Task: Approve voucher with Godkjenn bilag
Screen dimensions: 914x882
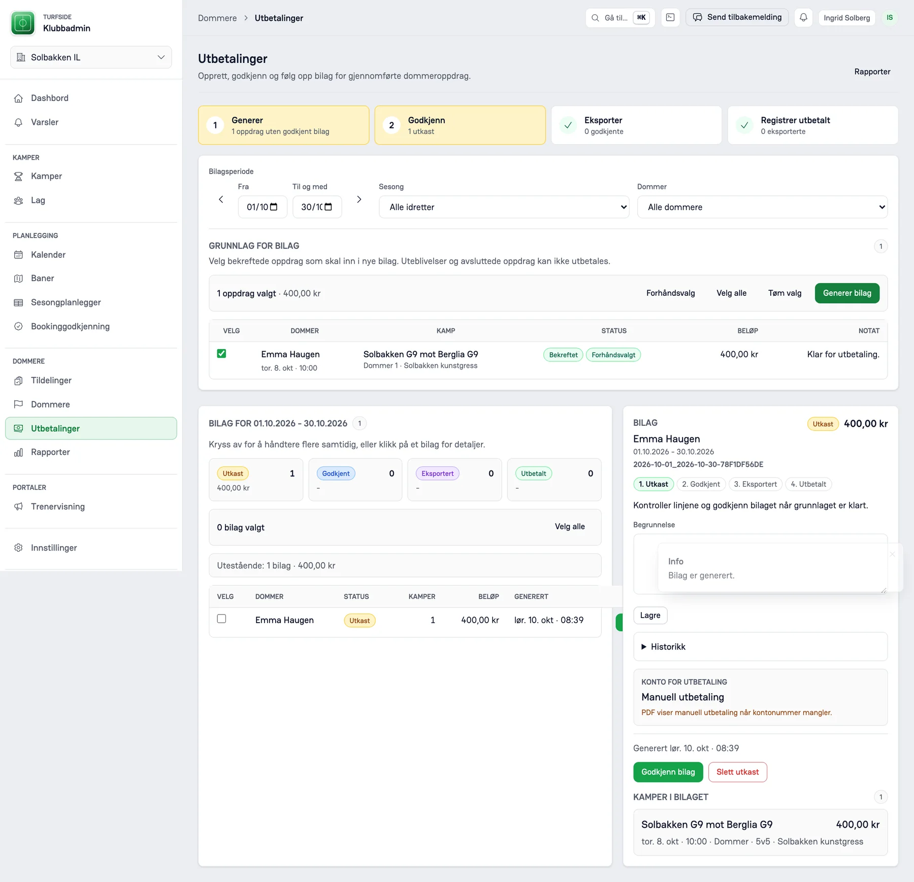Action: [668, 772]
